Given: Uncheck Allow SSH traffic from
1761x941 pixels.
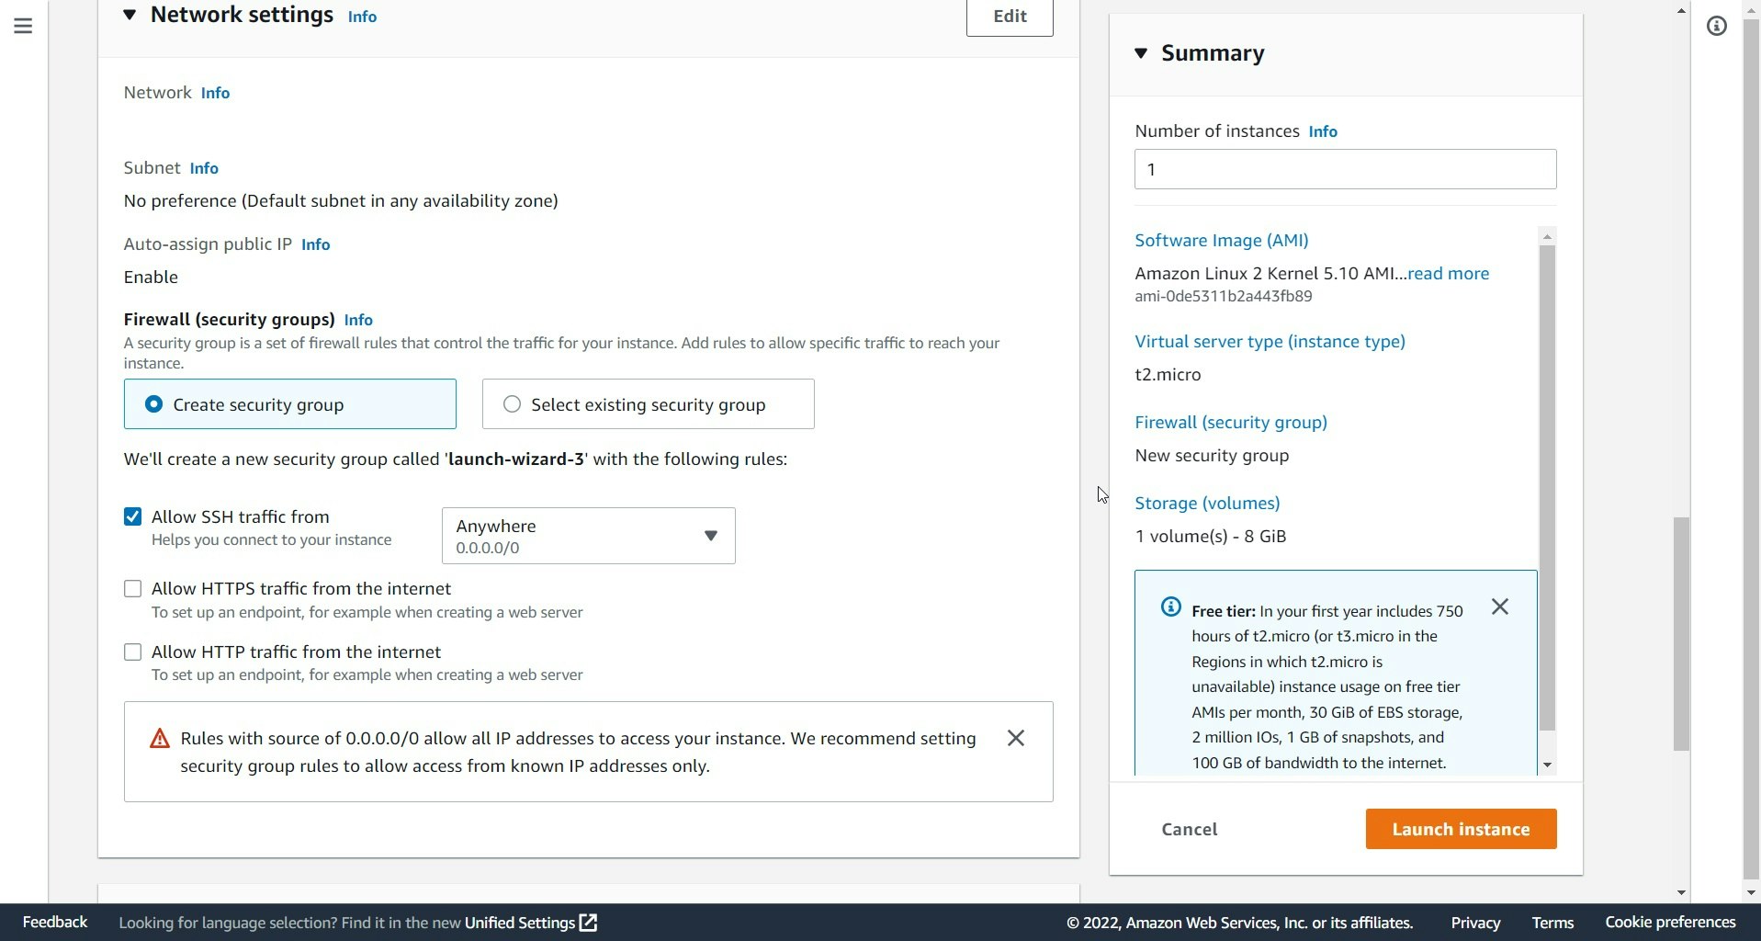Looking at the screenshot, I should point(132,516).
